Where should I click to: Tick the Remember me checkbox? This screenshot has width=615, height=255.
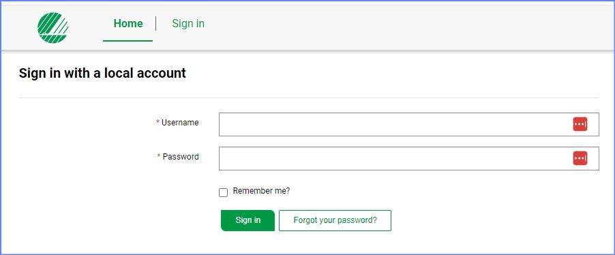[x=223, y=193]
